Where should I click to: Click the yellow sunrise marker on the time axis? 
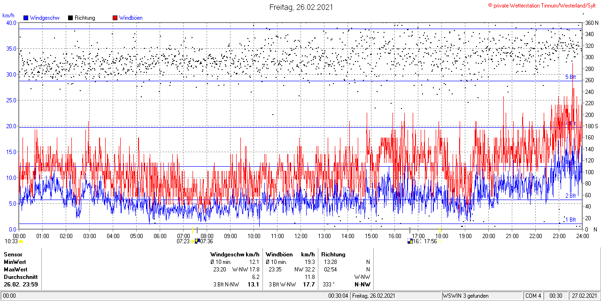(193, 230)
